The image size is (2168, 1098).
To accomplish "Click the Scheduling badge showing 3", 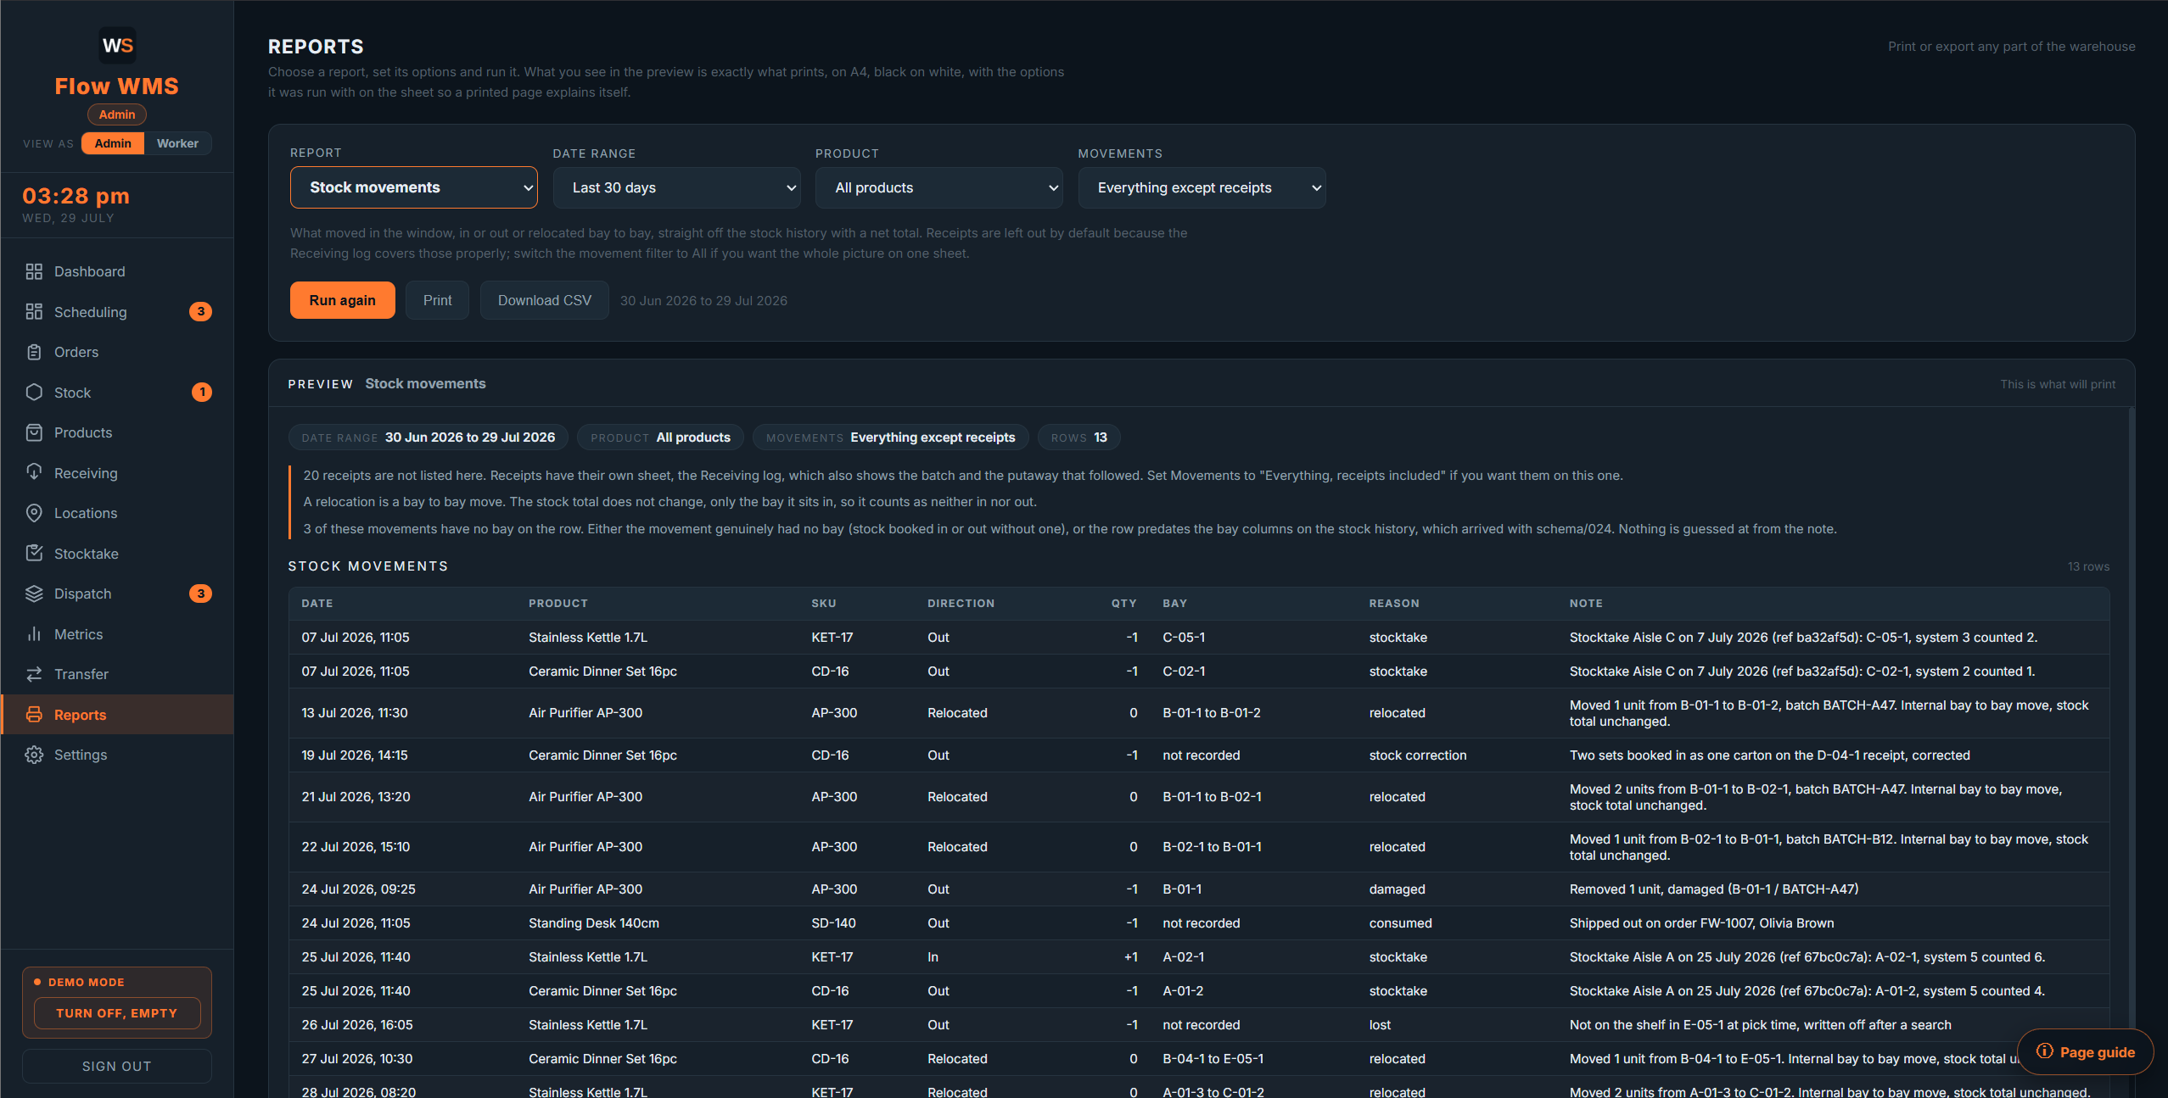I will point(200,312).
